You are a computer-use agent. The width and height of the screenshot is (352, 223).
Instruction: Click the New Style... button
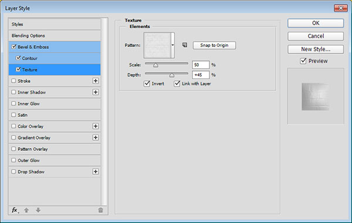(316, 49)
